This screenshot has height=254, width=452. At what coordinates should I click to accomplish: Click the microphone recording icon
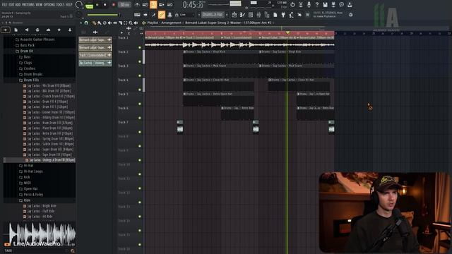coord(309,5)
